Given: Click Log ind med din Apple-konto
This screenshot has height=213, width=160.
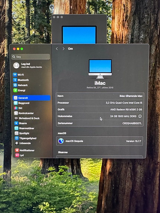Looking at the screenshot, I should [31, 66].
